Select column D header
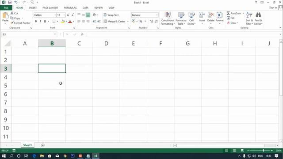283x159 pixels. pyautogui.click(x=106, y=43)
